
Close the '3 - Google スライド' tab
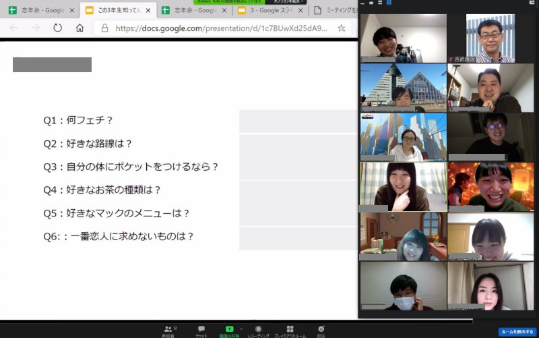click(x=300, y=10)
